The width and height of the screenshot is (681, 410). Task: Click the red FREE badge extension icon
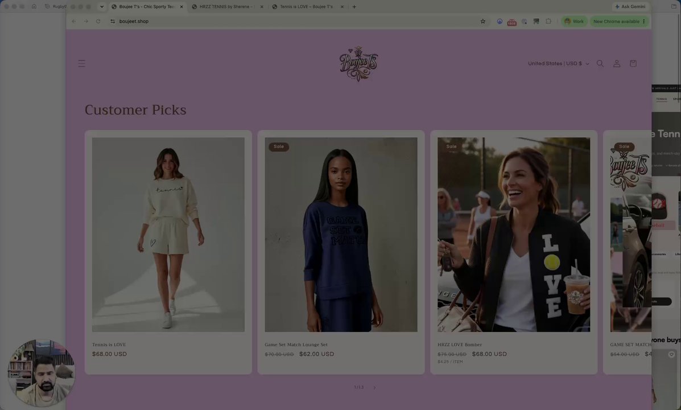pyautogui.click(x=511, y=22)
